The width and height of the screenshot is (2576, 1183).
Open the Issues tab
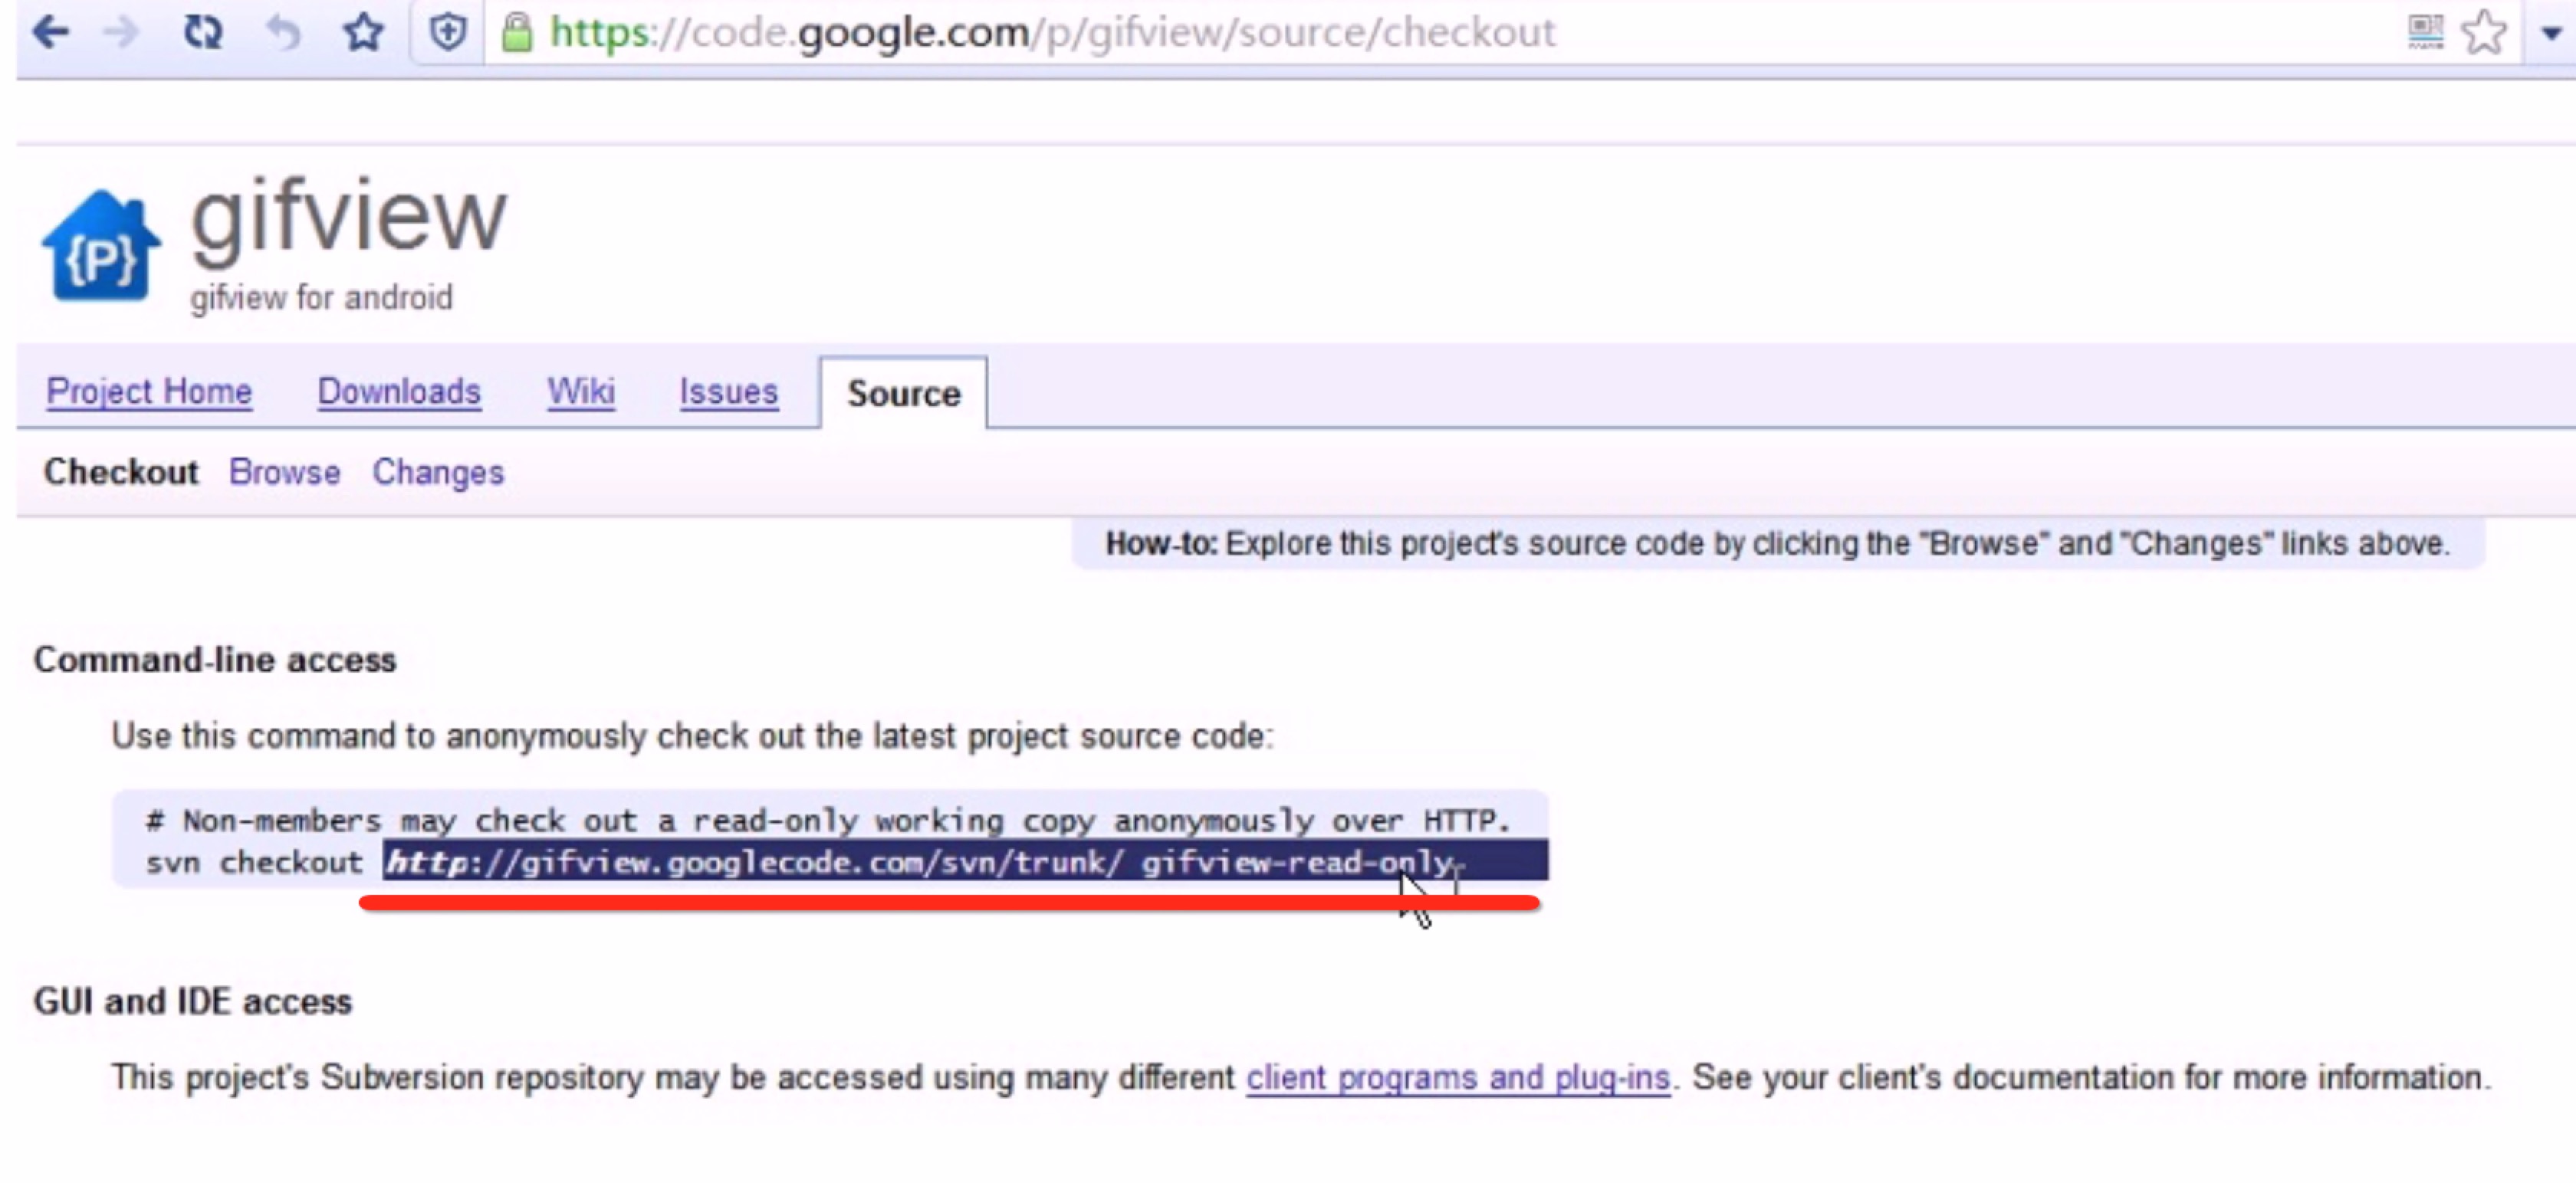(729, 392)
